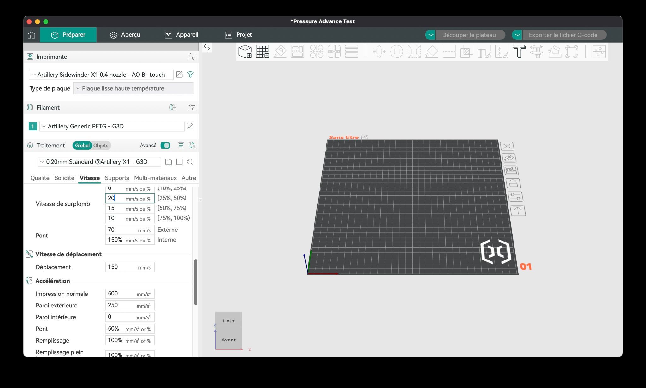Select the Préparer tab

[x=68, y=35]
